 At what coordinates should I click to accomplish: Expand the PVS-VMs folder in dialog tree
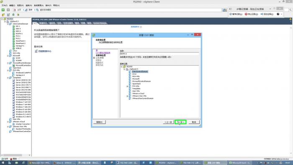pyautogui.click(x=127, y=86)
